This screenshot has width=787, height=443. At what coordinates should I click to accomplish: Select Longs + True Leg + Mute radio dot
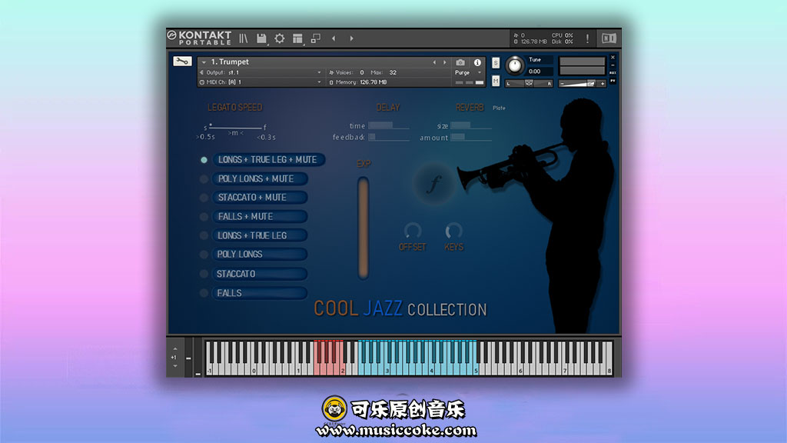(204, 160)
